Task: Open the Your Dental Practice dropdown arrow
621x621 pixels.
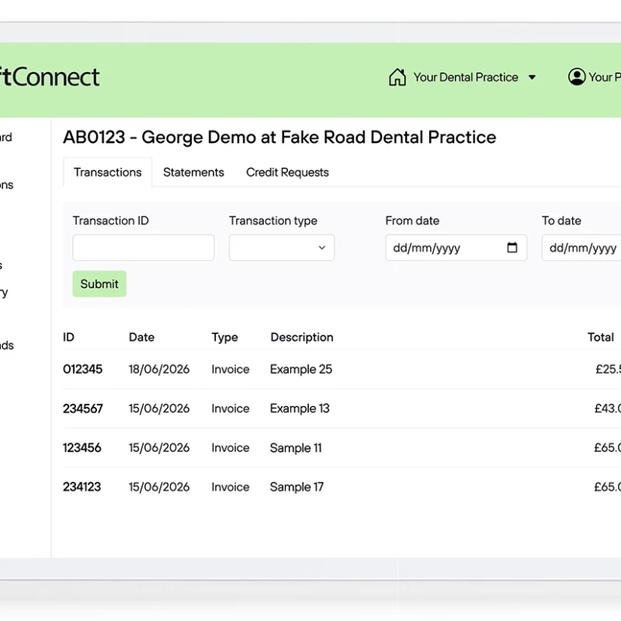Action: 533,77
